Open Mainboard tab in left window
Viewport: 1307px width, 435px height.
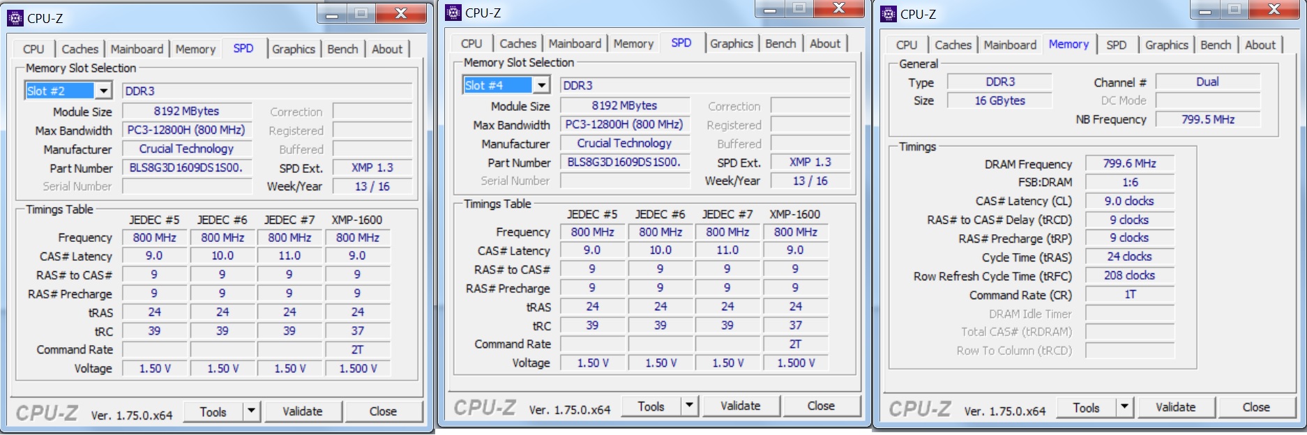tap(137, 49)
